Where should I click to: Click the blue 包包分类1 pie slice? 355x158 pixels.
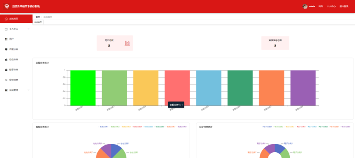click(115, 150)
